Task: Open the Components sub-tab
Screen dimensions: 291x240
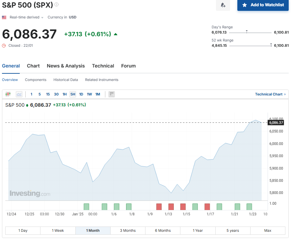Action: coord(36,80)
